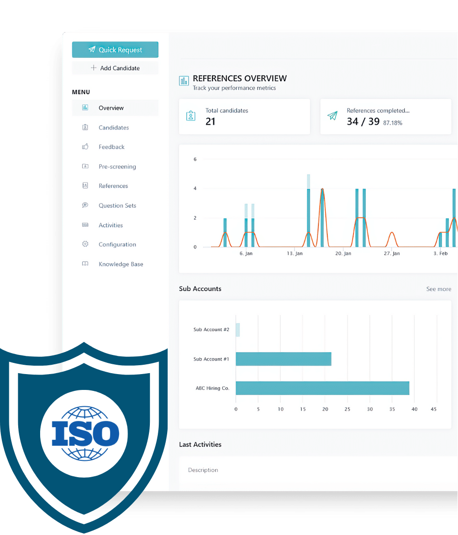Image resolution: width=458 pixels, height=535 pixels.
Task: Click the Feedback thumbs-up icon
Action: (x=85, y=147)
